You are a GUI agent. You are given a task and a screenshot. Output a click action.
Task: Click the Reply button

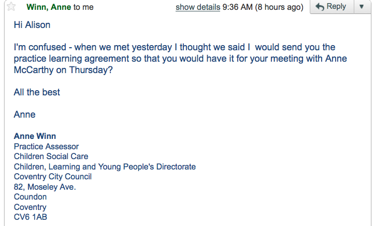[x=330, y=7]
